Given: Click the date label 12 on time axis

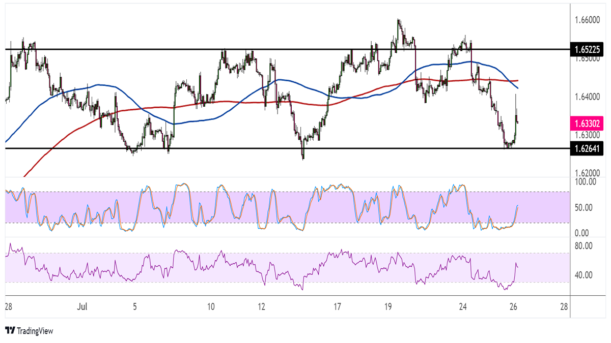Looking at the screenshot, I should tap(262, 307).
